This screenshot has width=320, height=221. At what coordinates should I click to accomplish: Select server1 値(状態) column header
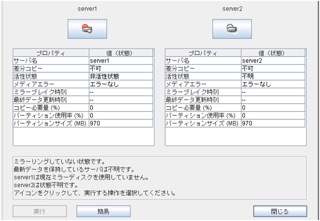tap(121, 53)
